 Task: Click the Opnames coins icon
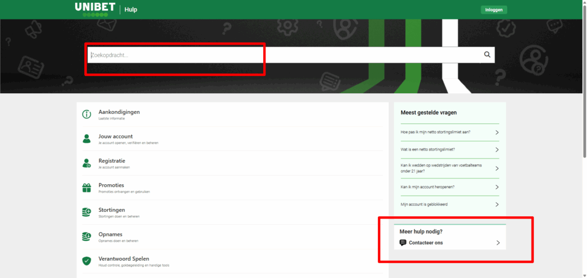coord(87,237)
